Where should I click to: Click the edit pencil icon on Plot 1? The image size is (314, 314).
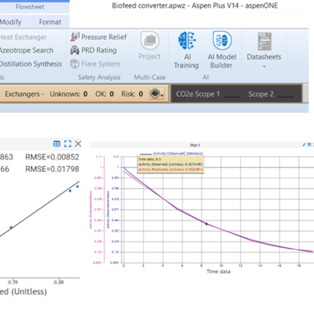(x=304, y=144)
